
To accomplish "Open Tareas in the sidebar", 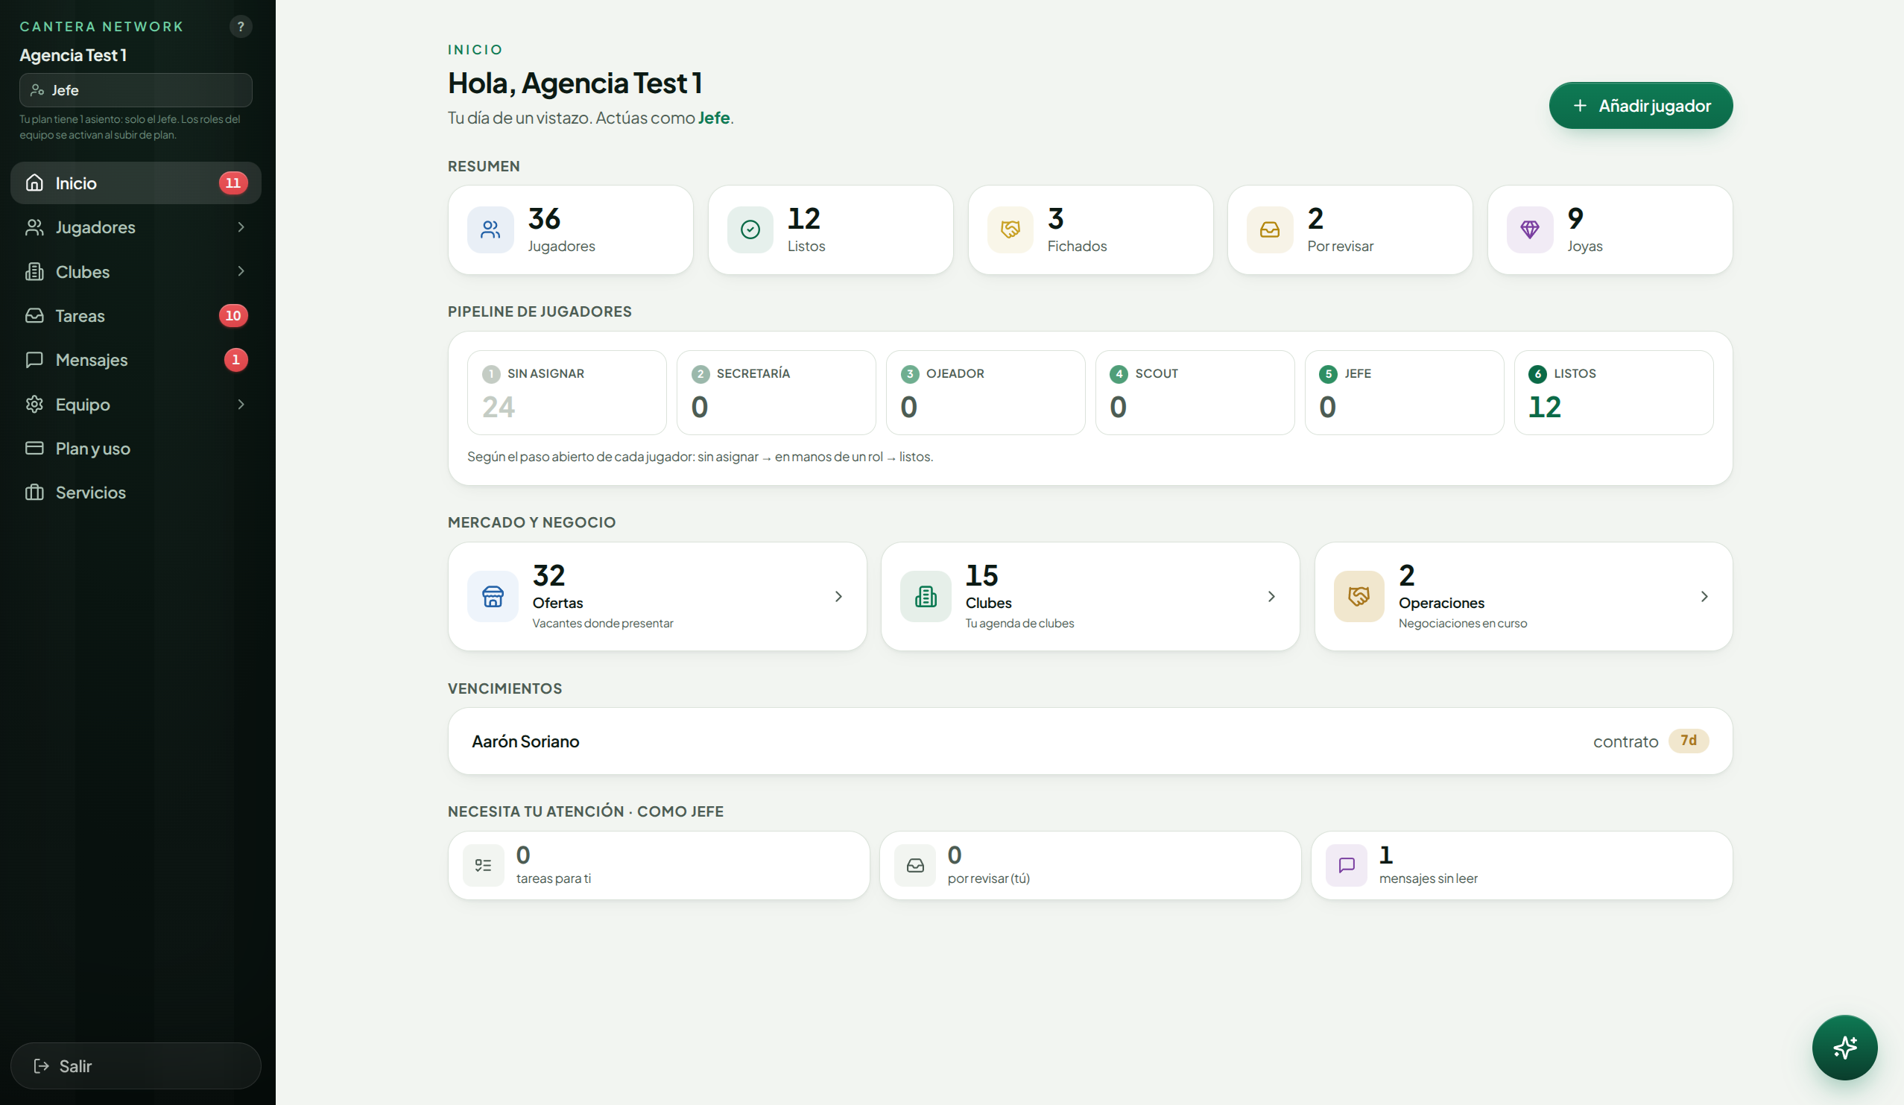I will pos(136,316).
